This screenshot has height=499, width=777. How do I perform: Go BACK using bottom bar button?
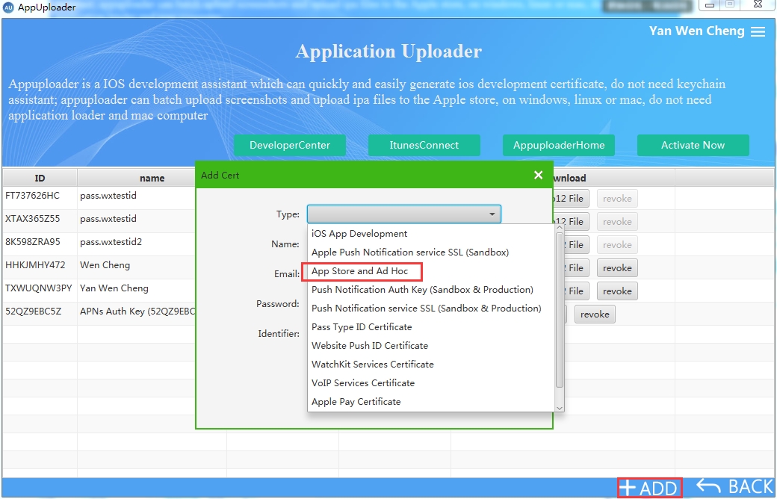735,487
